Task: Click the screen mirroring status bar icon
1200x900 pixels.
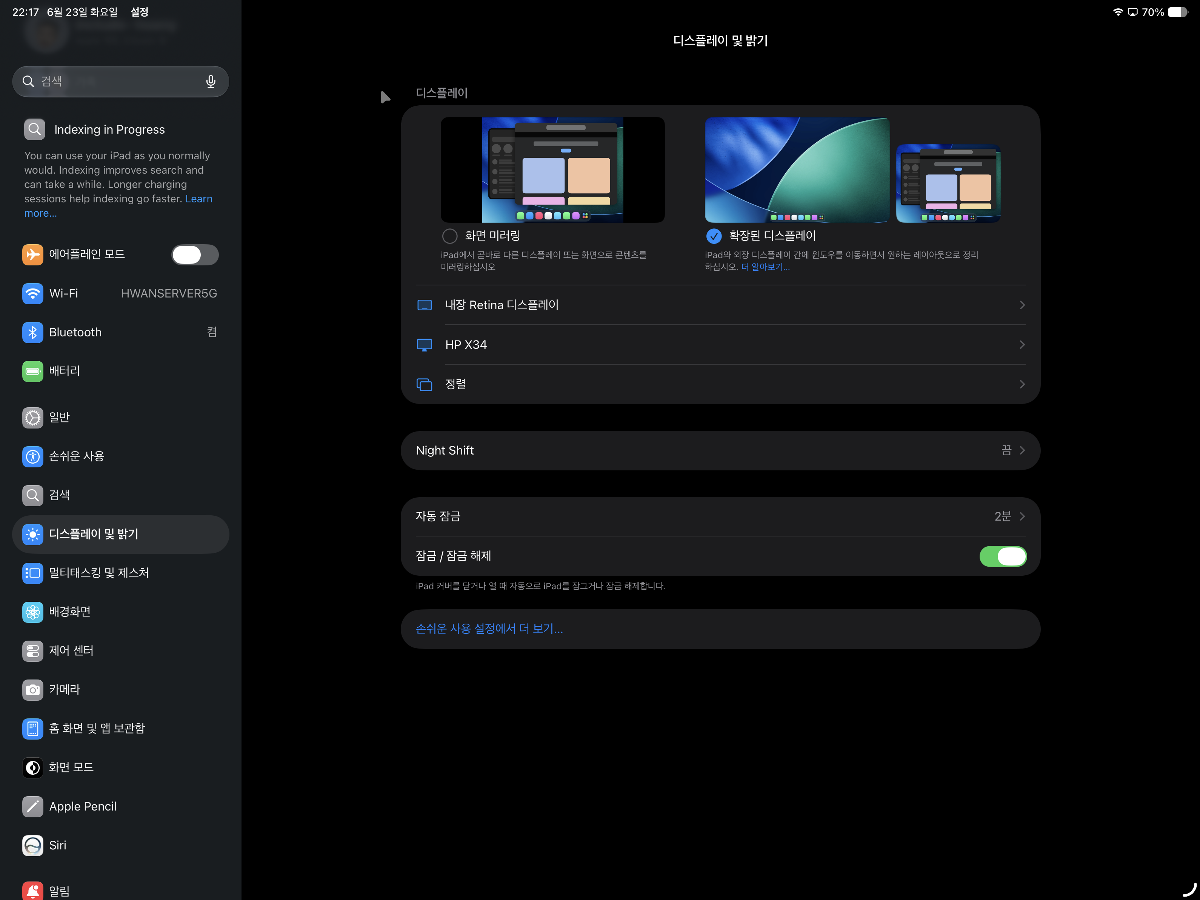Action: (x=1133, y=12)
